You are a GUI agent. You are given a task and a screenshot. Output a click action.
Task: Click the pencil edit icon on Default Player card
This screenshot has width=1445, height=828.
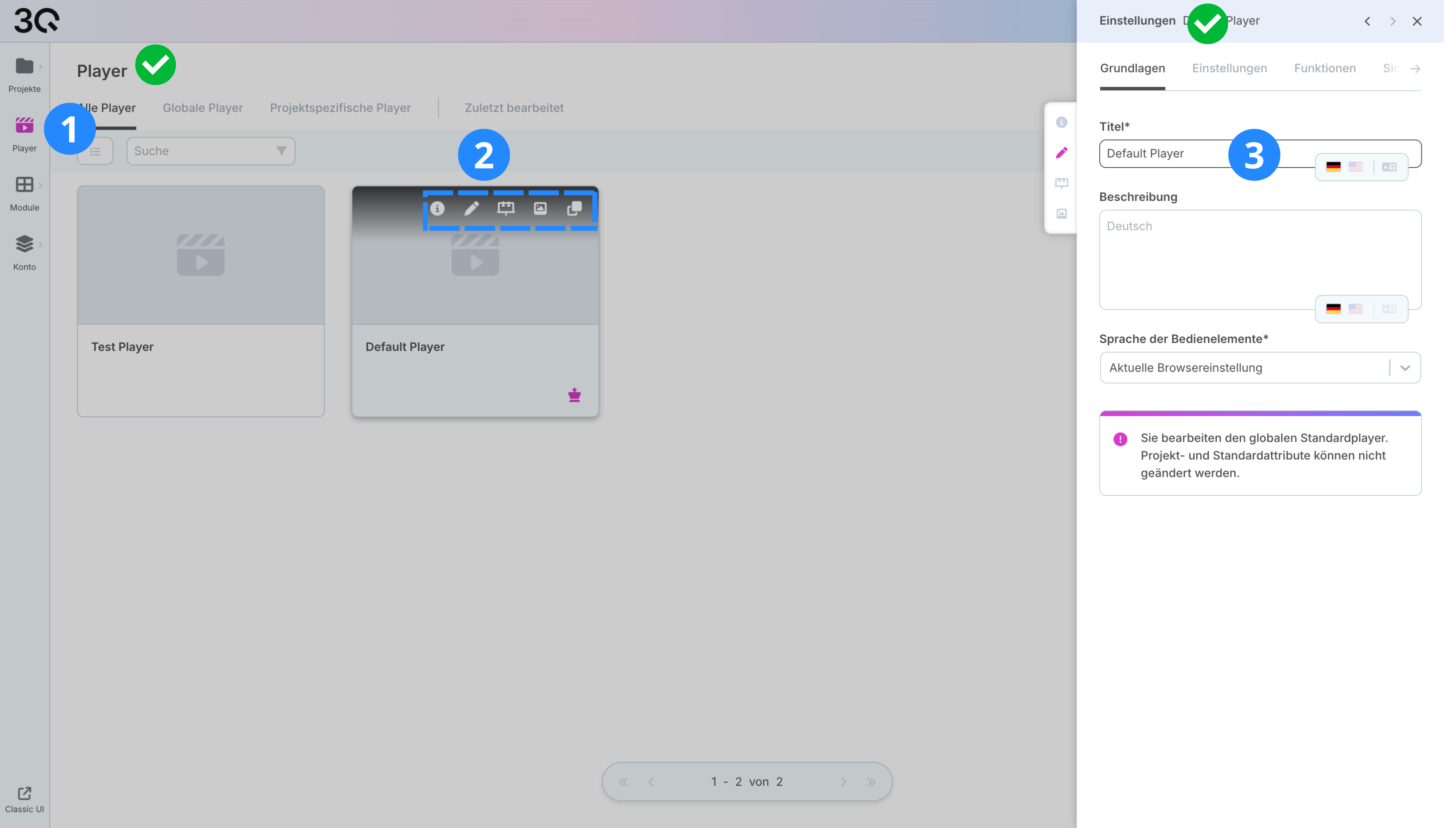[472, 209]
